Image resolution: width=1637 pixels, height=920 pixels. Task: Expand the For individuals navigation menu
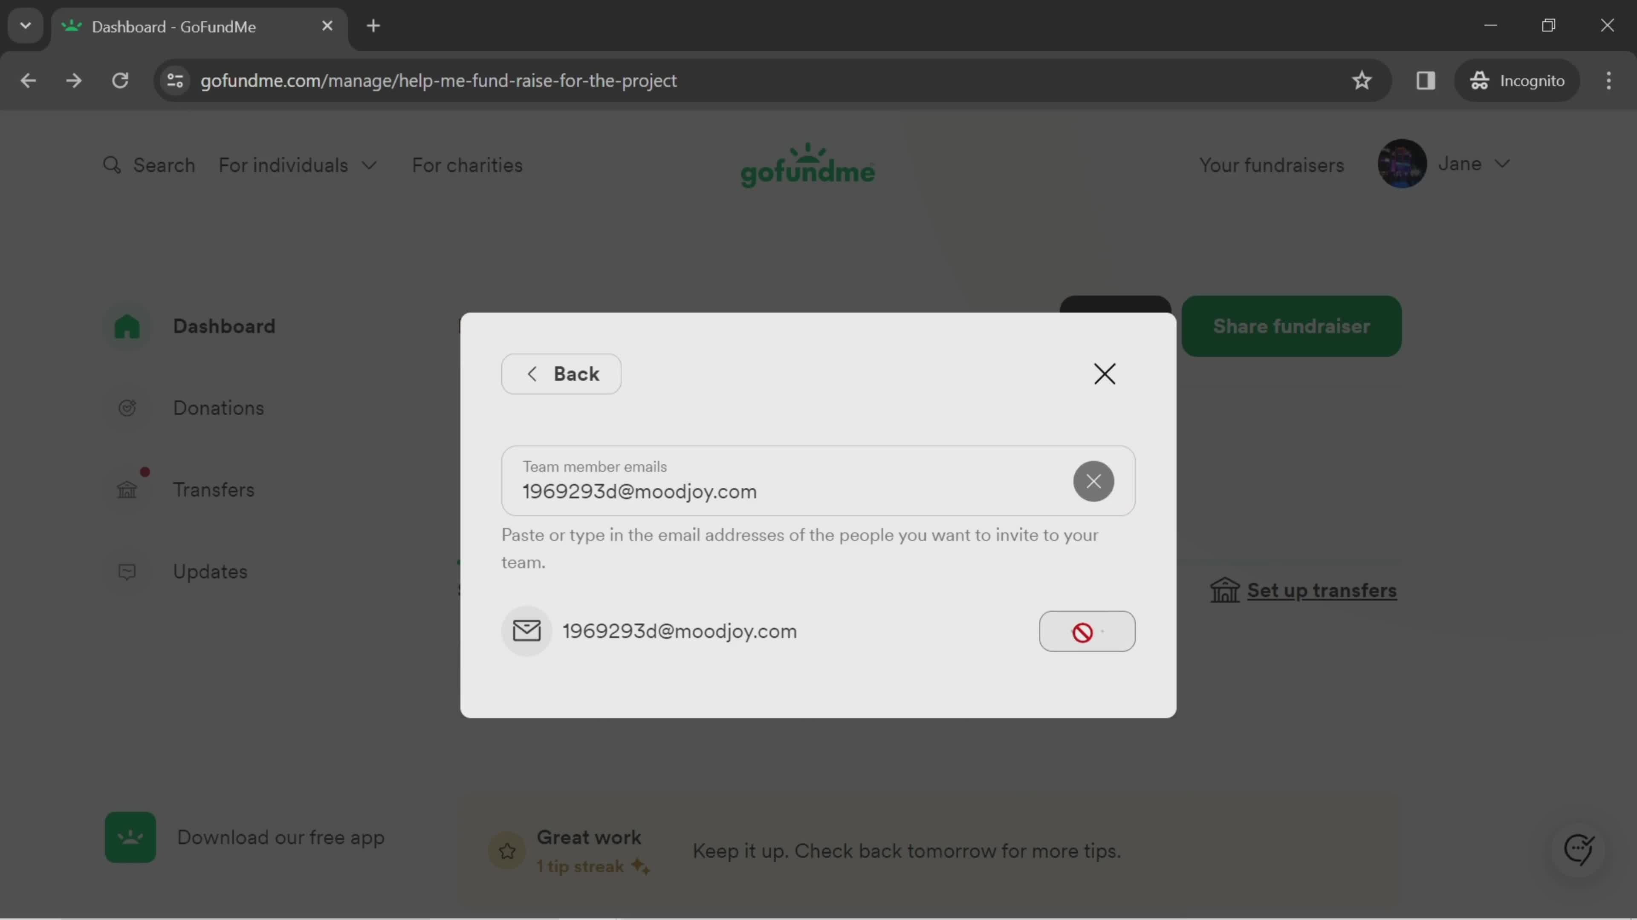298,165
